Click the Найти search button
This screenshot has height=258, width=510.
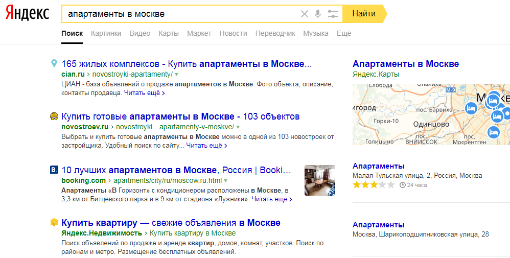(364, 14)
